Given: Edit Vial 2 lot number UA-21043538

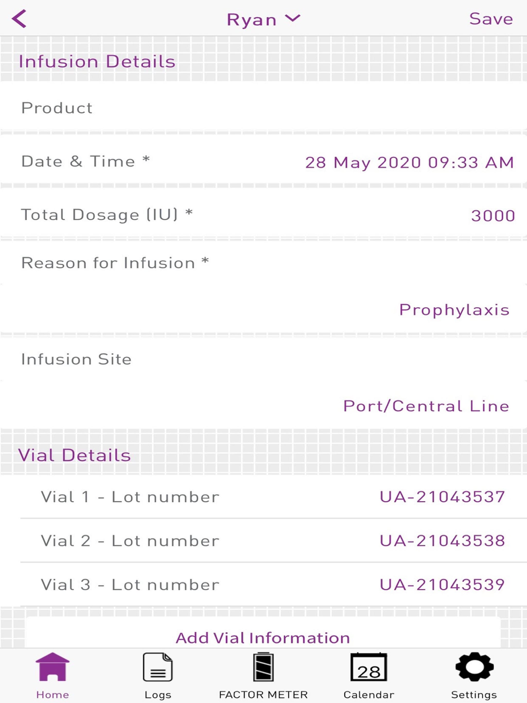Looking at the screenshot, I should point(442,541).
